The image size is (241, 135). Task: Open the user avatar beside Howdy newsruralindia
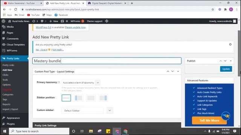[x=235, y=21]
